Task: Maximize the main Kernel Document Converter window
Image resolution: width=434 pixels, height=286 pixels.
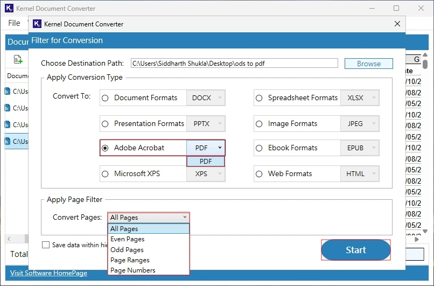Action: pos(396,8)
